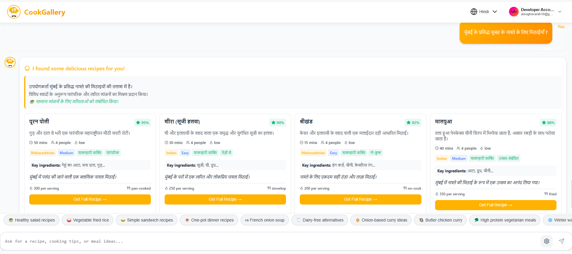Image resolution: width=572 pixels, height=254 pixels.
Task: Expand the Developer Account menu chevron
Action: pyautogui.click(x=560, y=12)
